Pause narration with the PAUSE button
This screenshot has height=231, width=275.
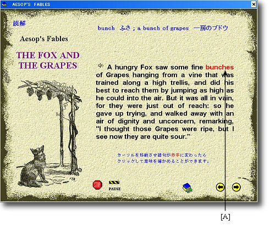click(x=114, y=185)
